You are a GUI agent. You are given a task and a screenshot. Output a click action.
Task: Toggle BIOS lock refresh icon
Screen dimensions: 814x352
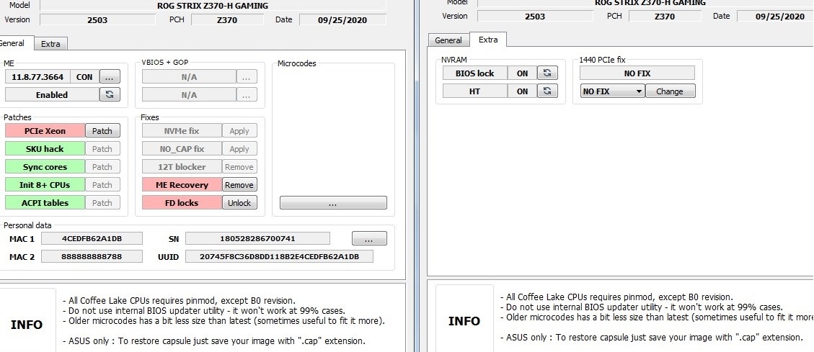pyautogui.click(x=547, y=73)
